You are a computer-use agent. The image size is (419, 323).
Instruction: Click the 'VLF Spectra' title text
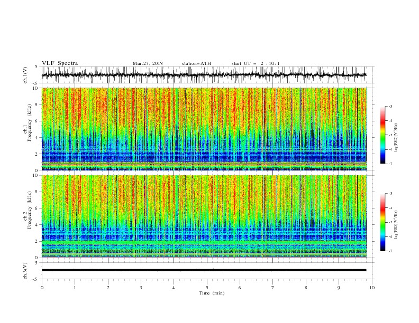tap(60, 63)
